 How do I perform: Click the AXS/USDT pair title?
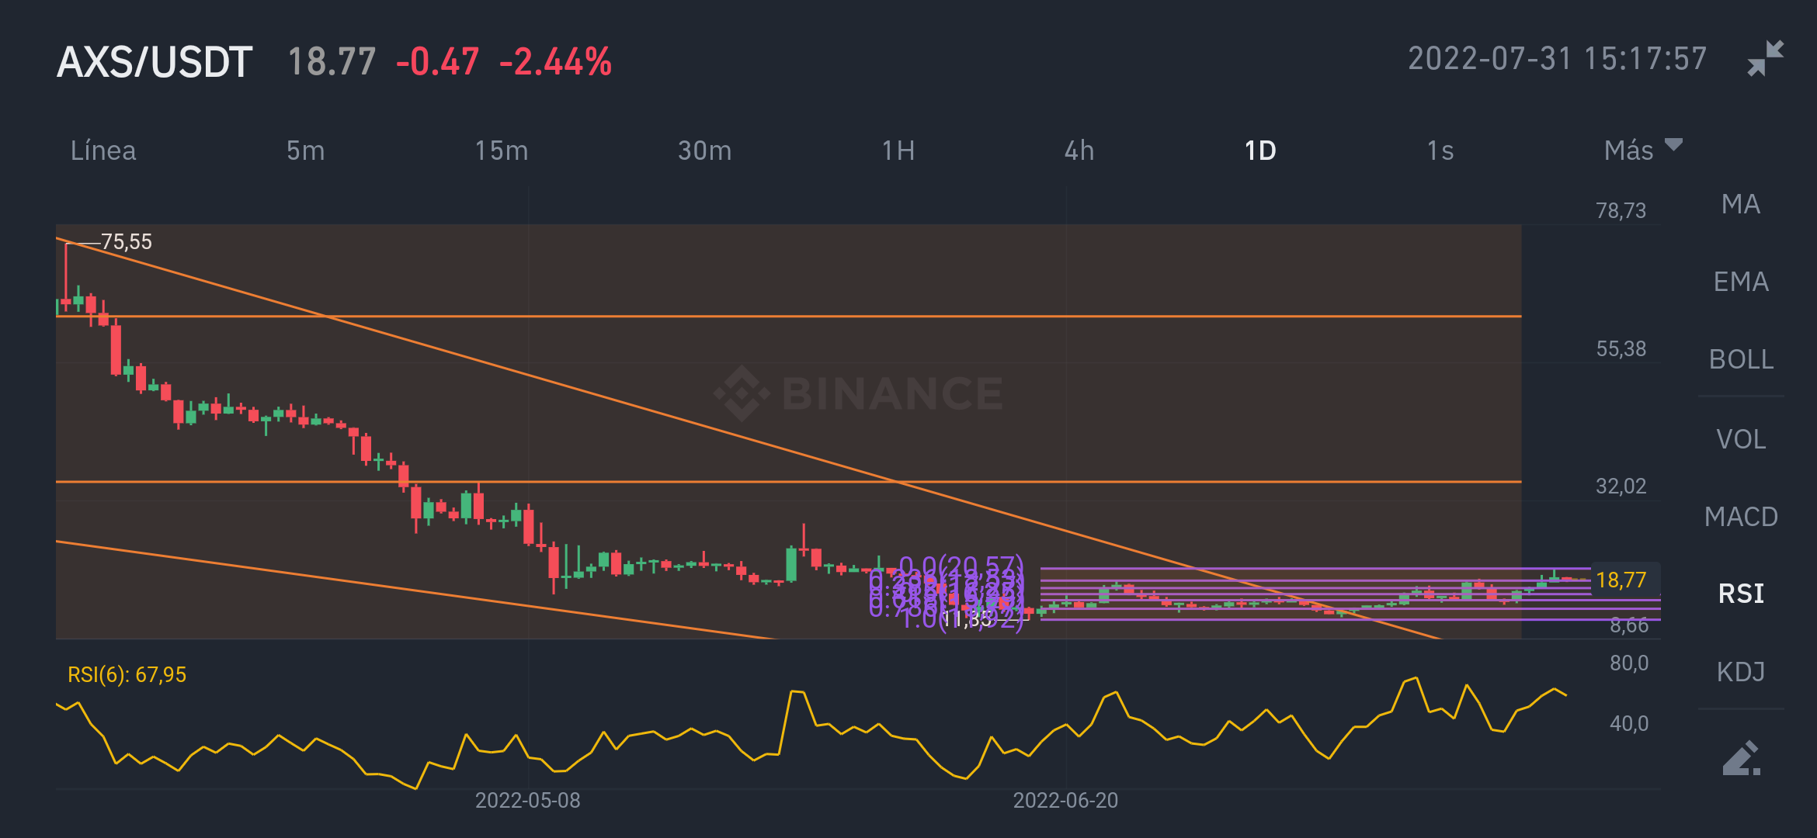coord(155,62)
